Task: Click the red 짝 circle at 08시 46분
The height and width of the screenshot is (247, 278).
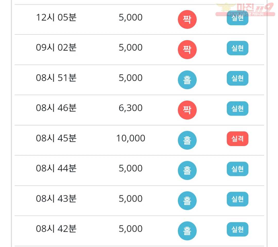Action: [187, 110]
